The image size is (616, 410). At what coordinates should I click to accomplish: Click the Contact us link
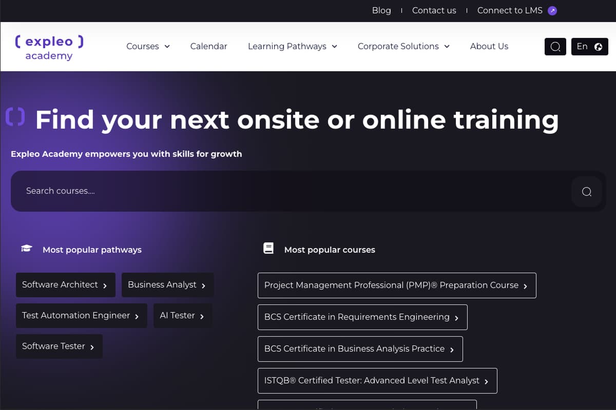[434, 10]
